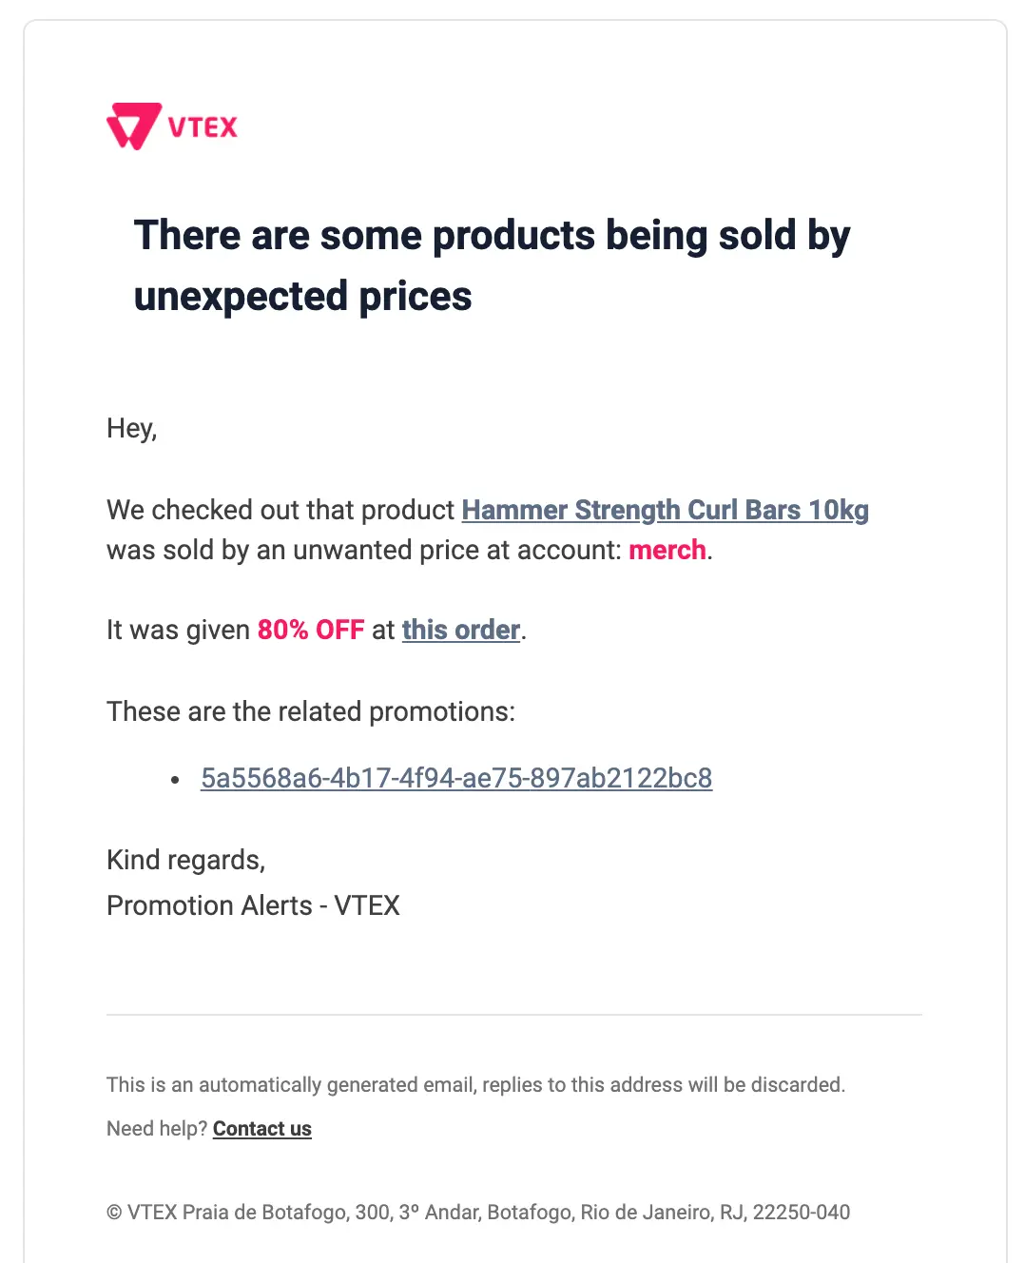
Task: Click the horizontal divider above the footer
Action: [513, 1015]
